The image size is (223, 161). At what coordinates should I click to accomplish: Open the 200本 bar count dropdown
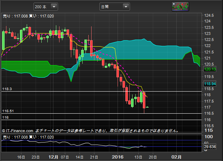[x=46, y=7]
